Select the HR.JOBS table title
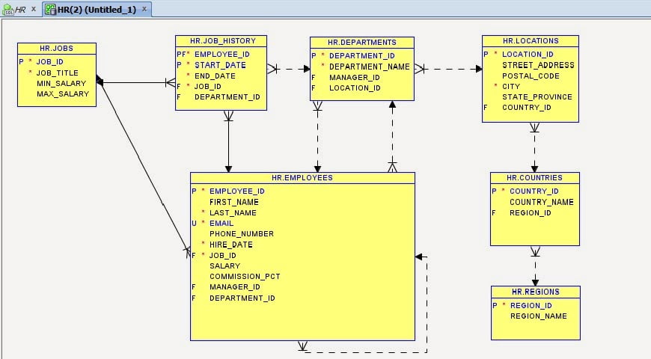Screen dimensions: 651x359 click(x=56, y=48)
